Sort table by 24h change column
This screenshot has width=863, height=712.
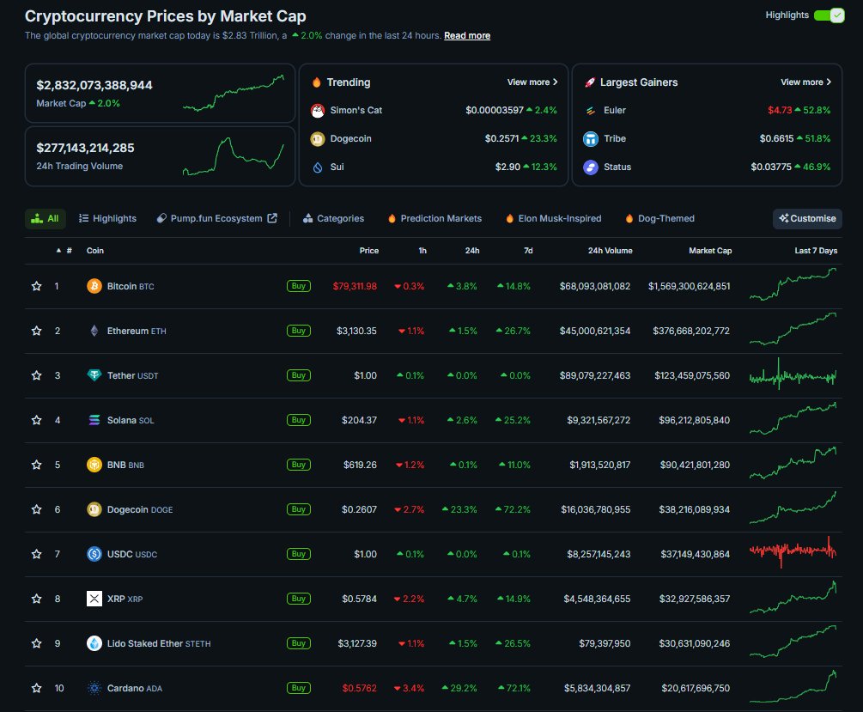coord(471,251)
